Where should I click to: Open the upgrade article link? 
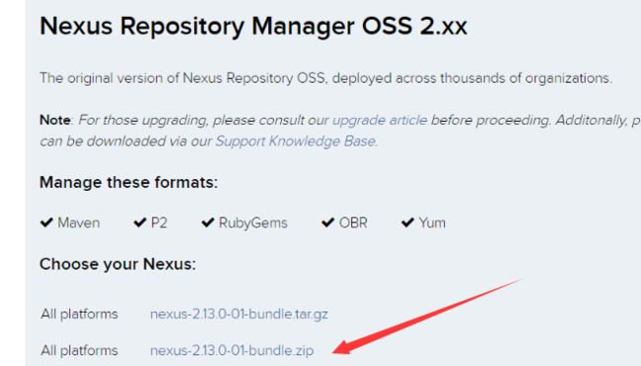(x=380, y=120)
